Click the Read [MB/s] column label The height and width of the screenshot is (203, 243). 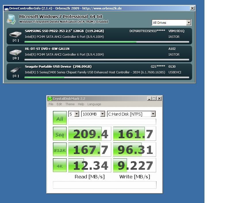point(89,177)
